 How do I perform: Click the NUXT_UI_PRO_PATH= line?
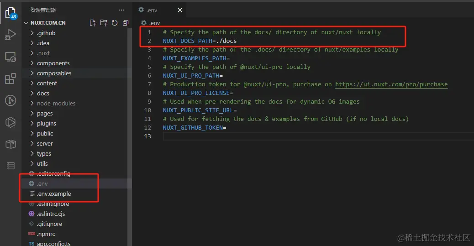pyautogui.click(x=193, y=76)
